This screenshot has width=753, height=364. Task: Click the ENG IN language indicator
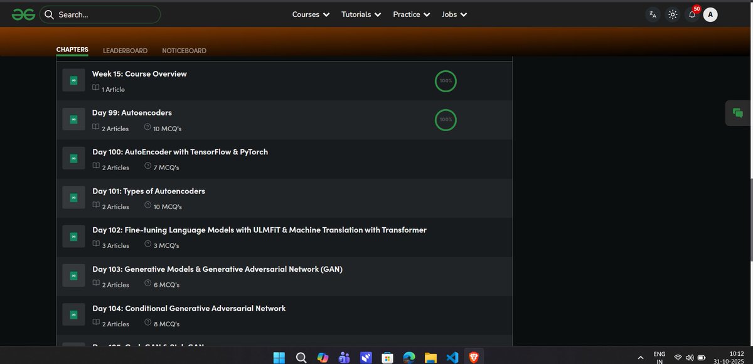[660, 358]
